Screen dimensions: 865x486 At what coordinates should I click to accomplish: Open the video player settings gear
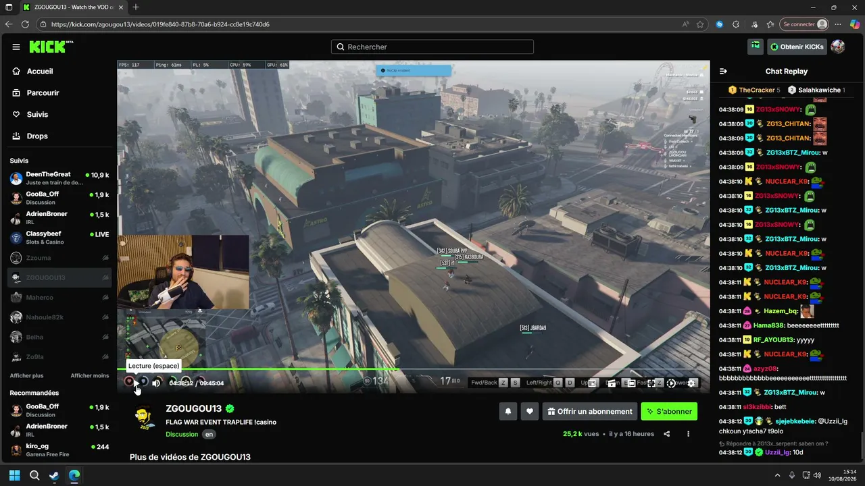(x=691, y=383)
